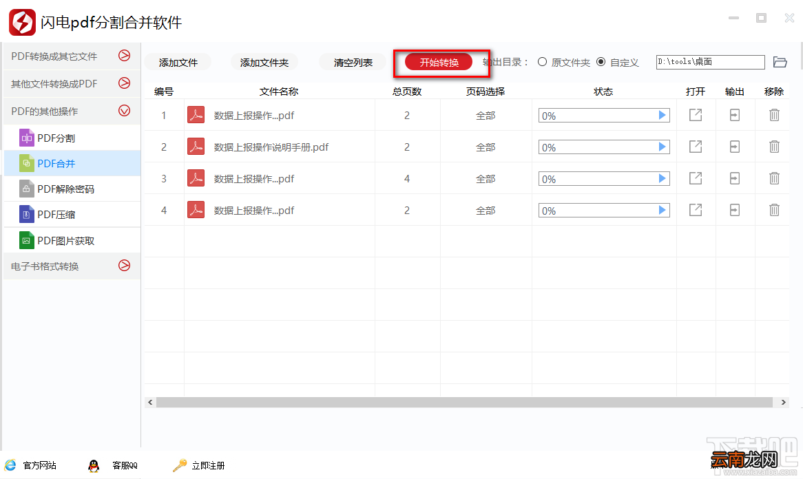Click the output folder icon in row 2
Screen dimensions: 803x479
(x=734, y=147)
